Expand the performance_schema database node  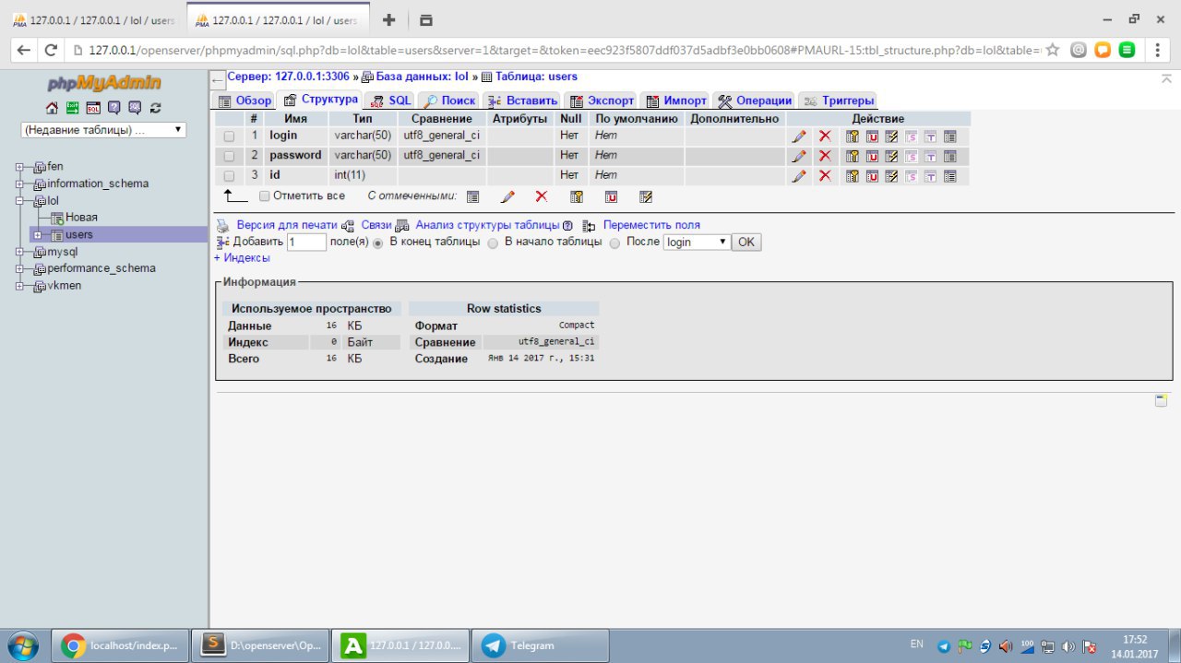pyautogui.click(x=20, y=268)
